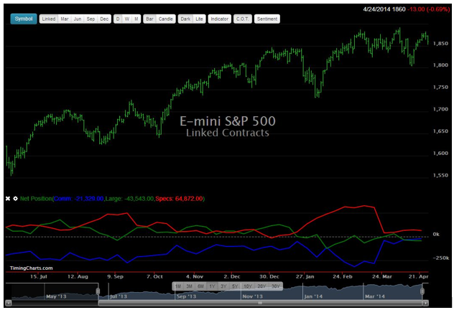The height and width of the screenshot is (310, 454).
Task: Click navigator left range handle
Action: [98, 291]
